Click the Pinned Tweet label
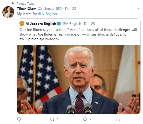The image size is (143, 124). 26,4
